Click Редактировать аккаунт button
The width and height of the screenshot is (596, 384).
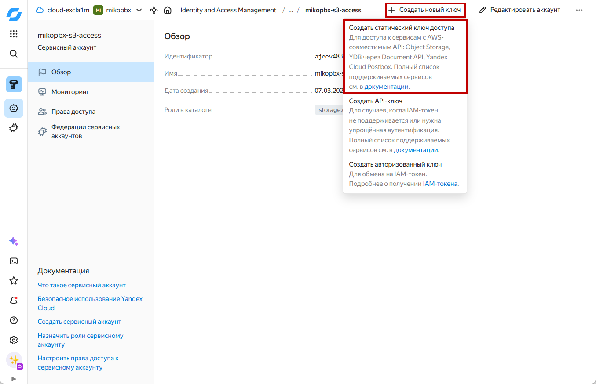click(x=519, y=10)
